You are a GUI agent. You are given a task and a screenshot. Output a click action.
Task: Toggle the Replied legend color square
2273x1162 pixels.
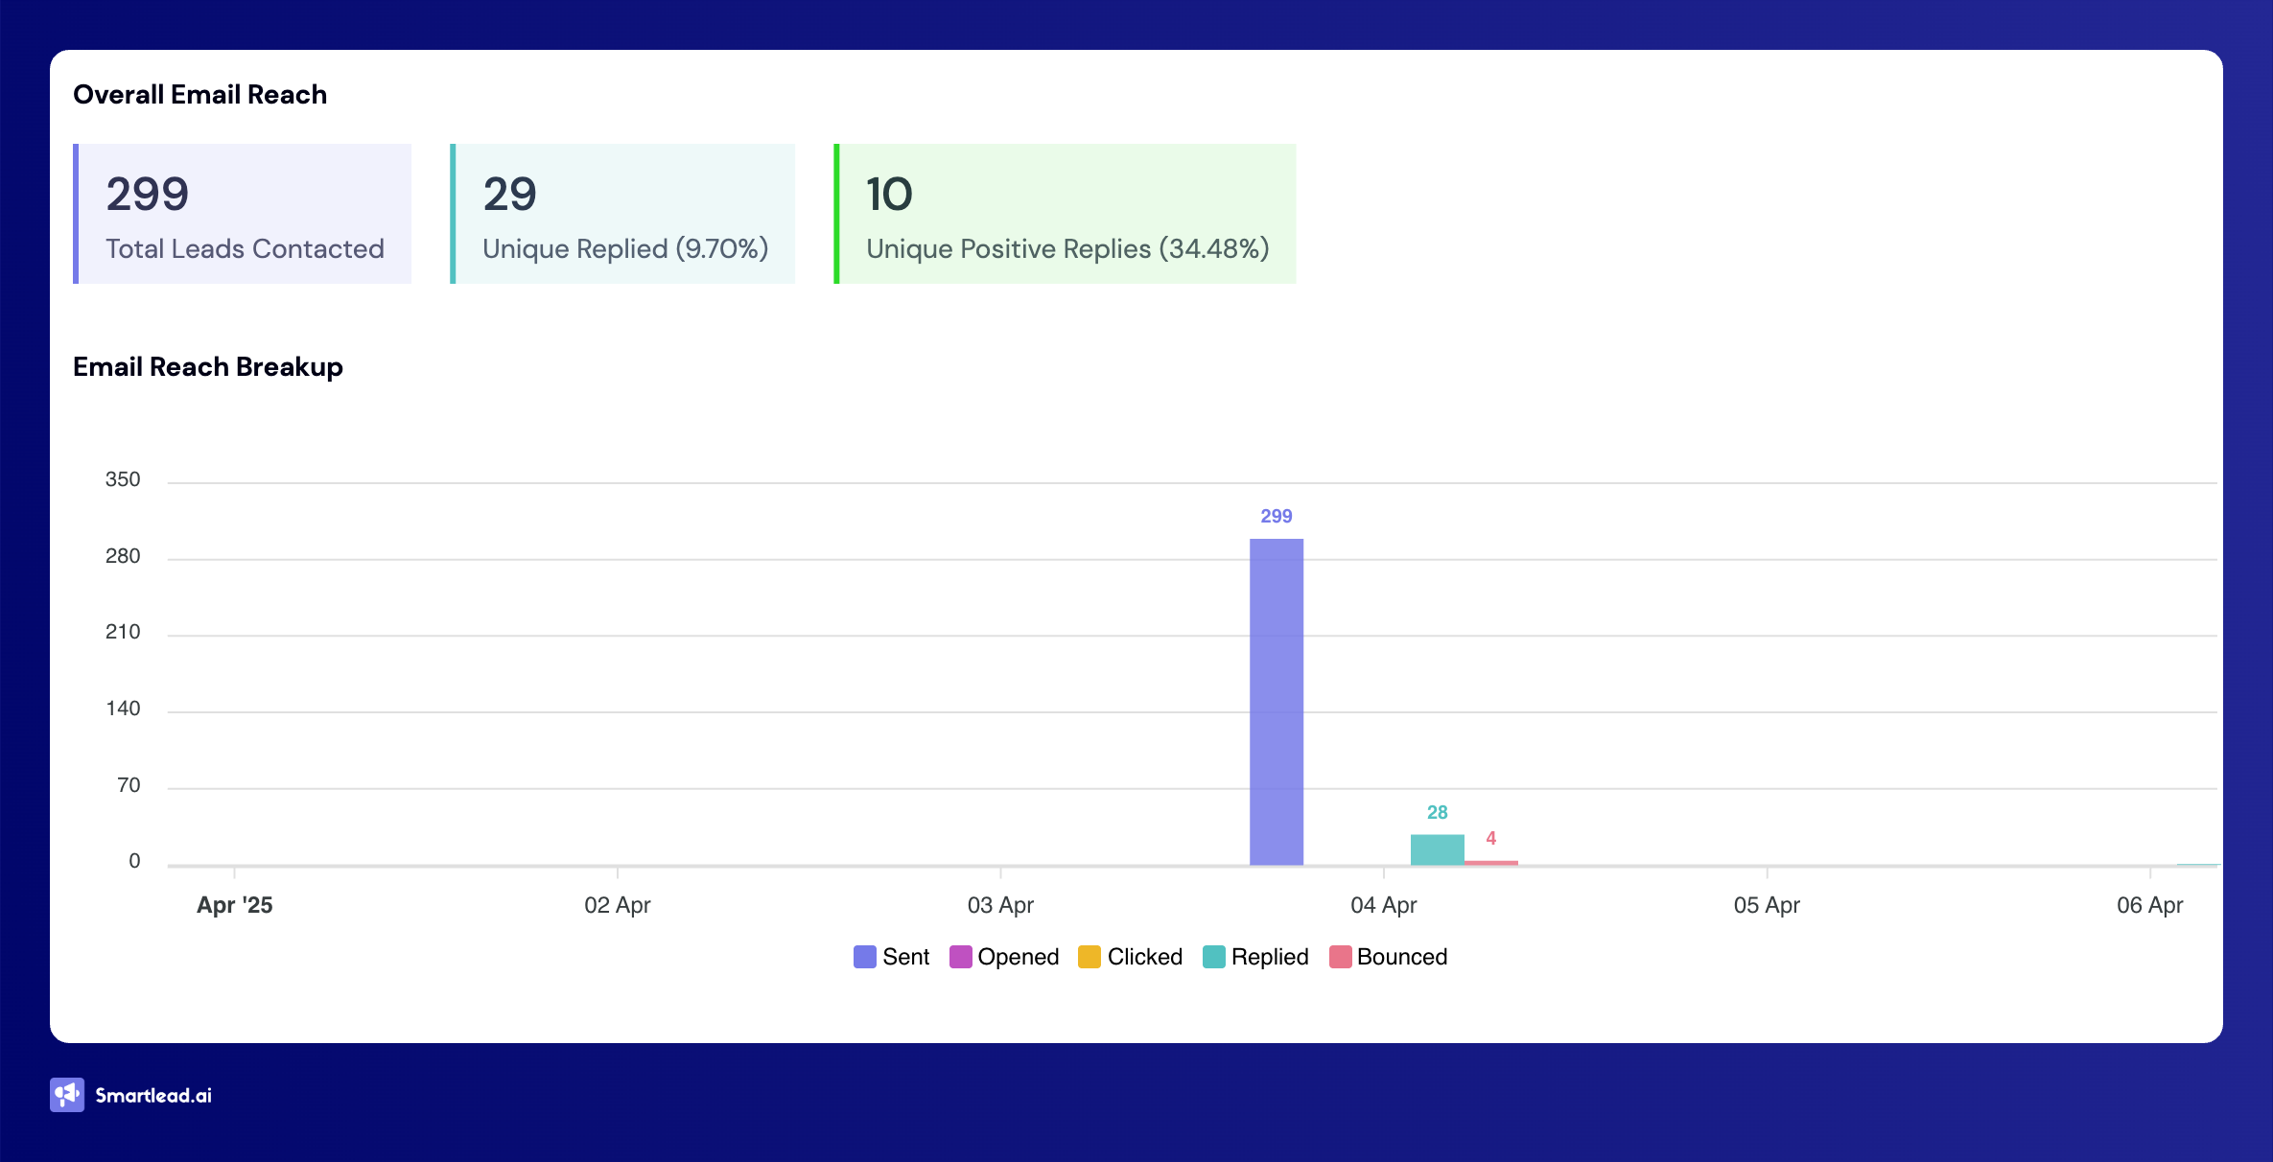(x=1213, y=957)
